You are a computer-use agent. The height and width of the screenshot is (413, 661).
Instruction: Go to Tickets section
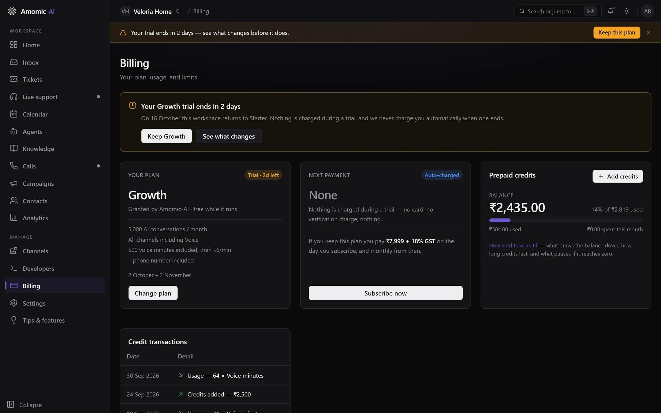tap(55, 79)
